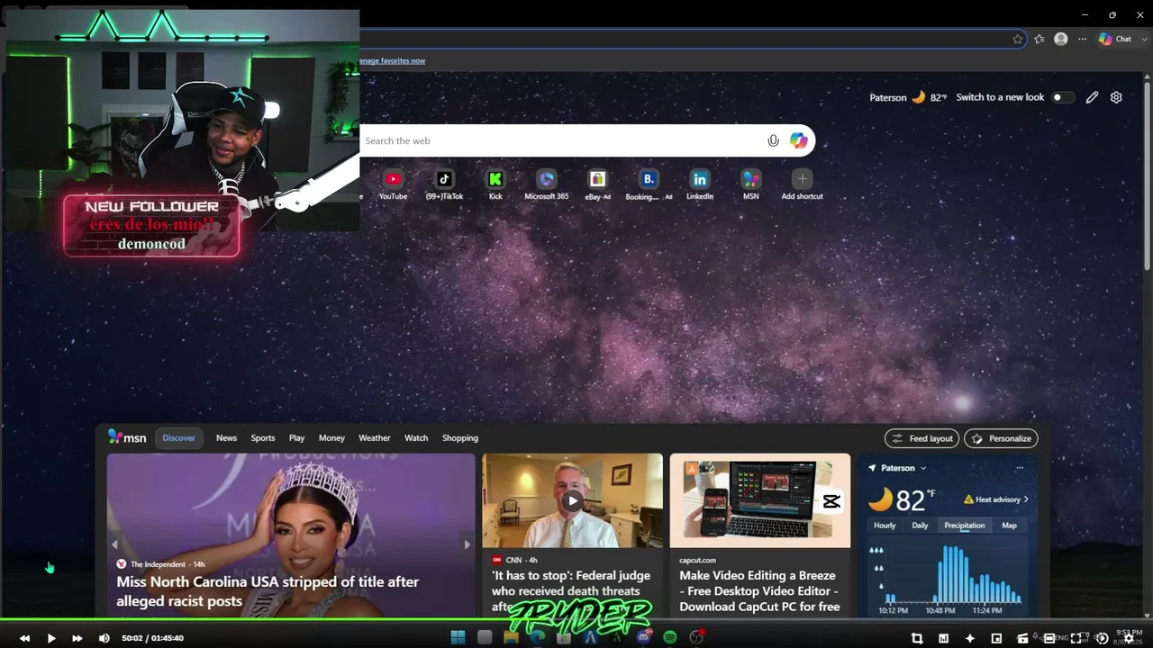1153x648 pixels.
Task: Open the browser Settings and more menu
Action: [1083, 39]
